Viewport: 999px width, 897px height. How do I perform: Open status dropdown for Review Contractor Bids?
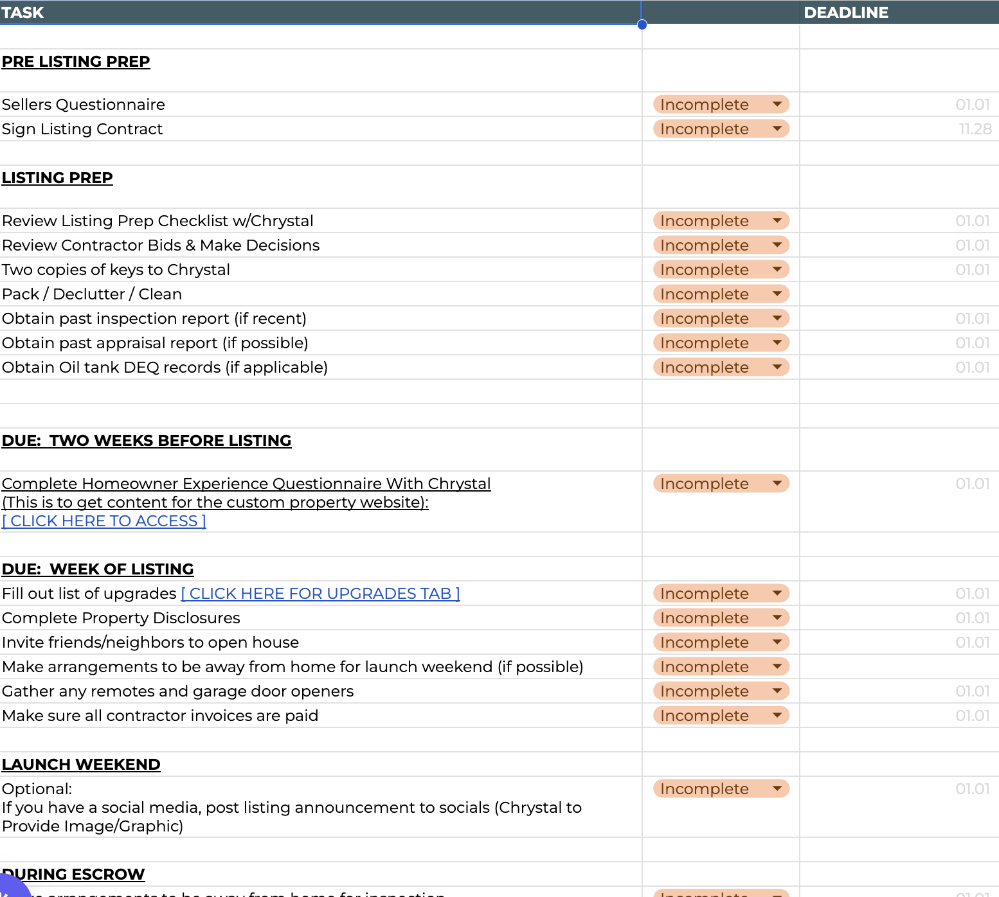pos(721,245)
